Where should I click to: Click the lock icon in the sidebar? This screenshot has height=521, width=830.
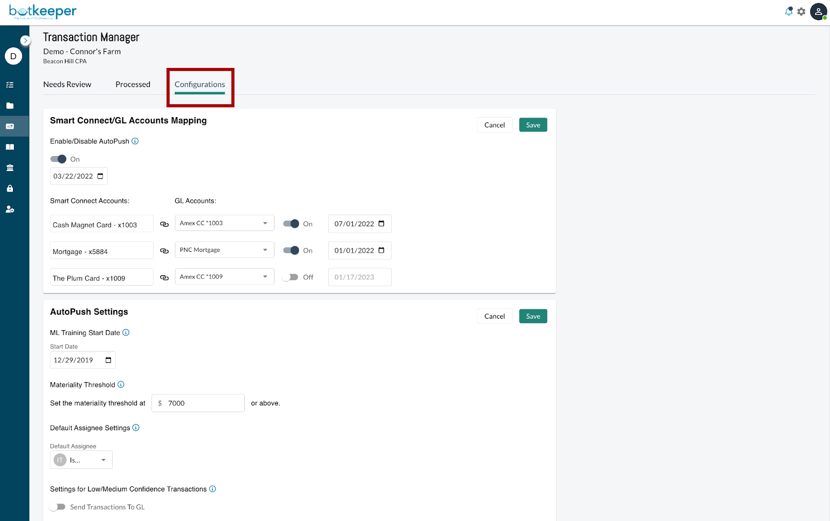(10, 188)
